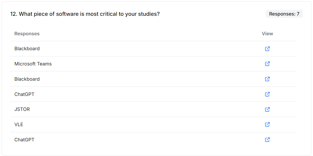This screenshot has width=313, height=156.
Task: Open the view icon for the last ChatGPT response
Action: coord(267,140)
